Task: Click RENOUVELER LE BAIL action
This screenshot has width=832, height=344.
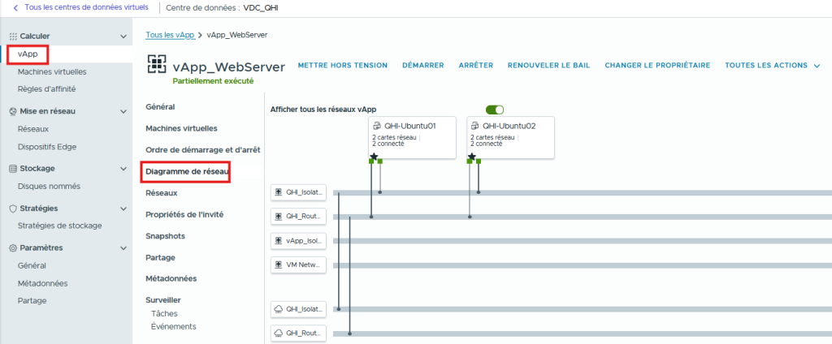Action: pyautogui.click(x=548, y=66)
